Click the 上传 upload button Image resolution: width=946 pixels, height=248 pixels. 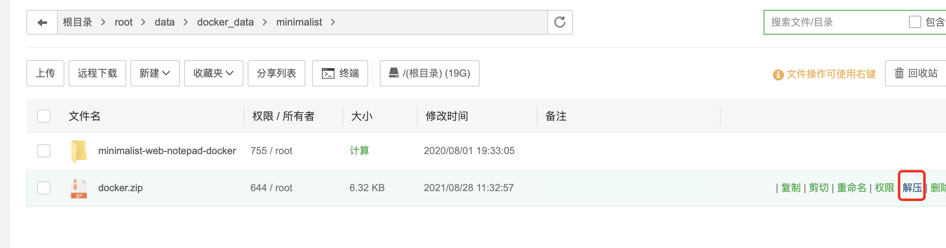coord(45,73)
